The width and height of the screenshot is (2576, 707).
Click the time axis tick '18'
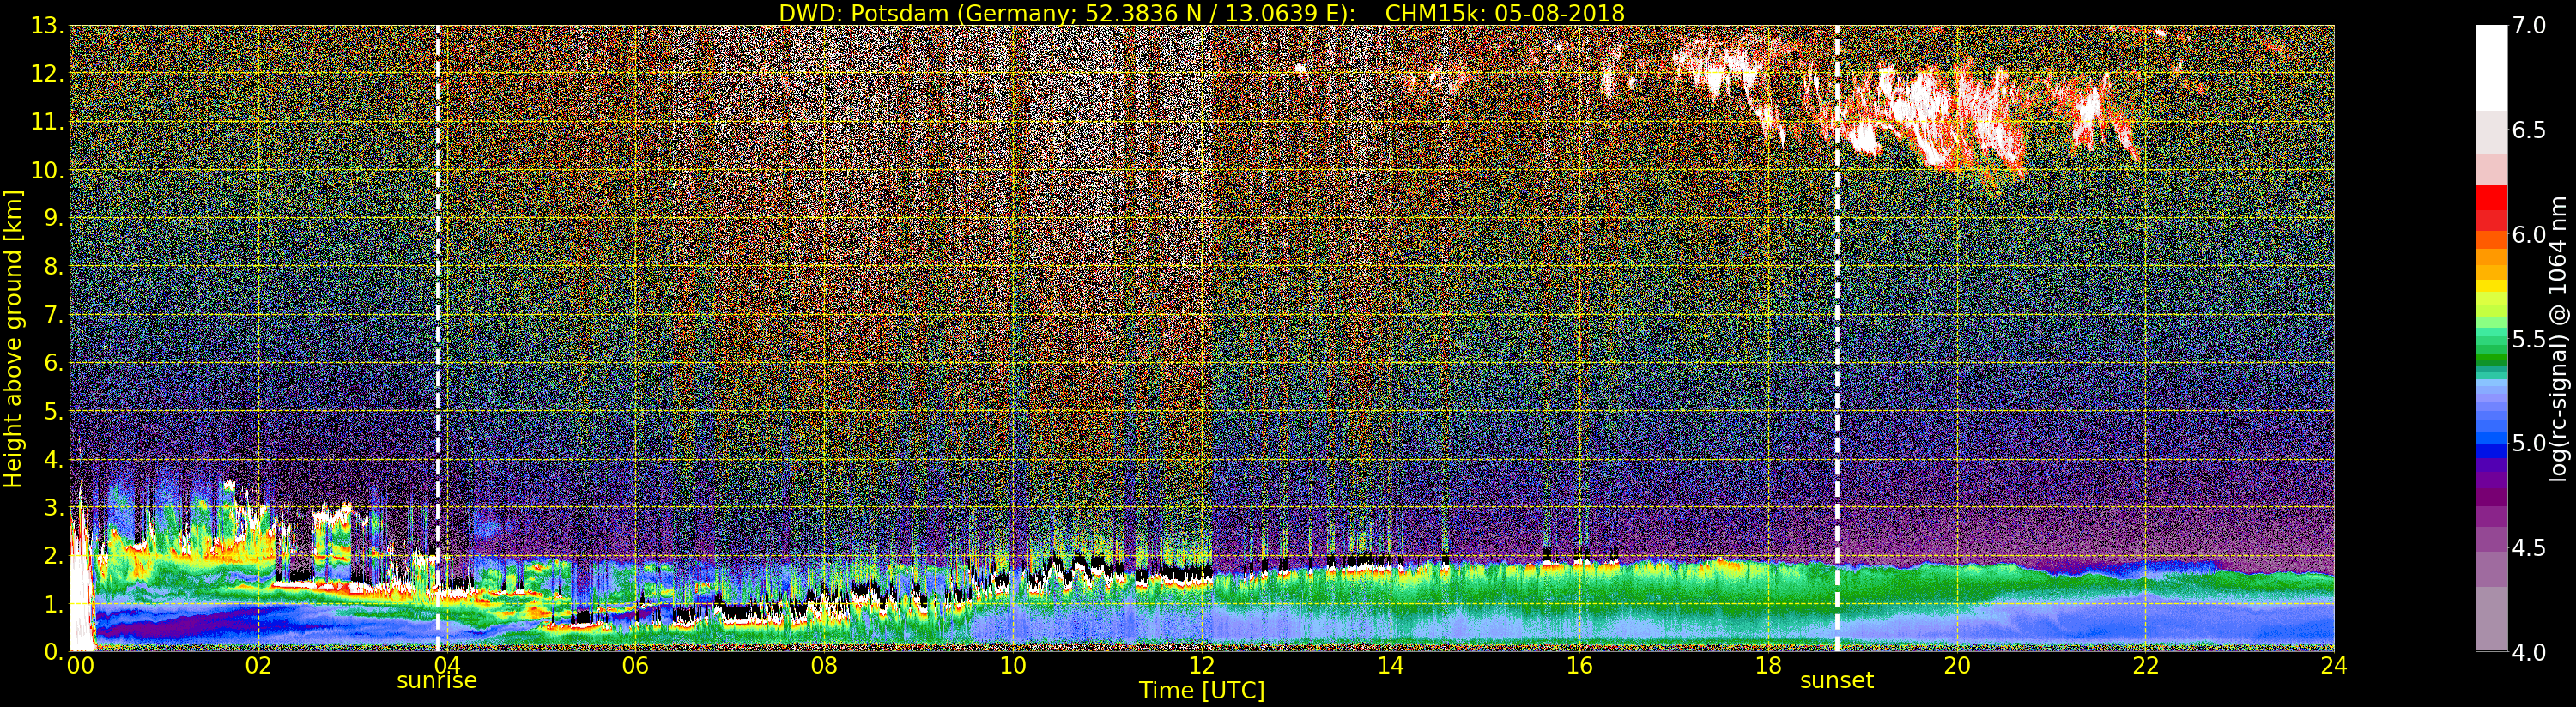pyautogui.click(x=1768, y=665)
